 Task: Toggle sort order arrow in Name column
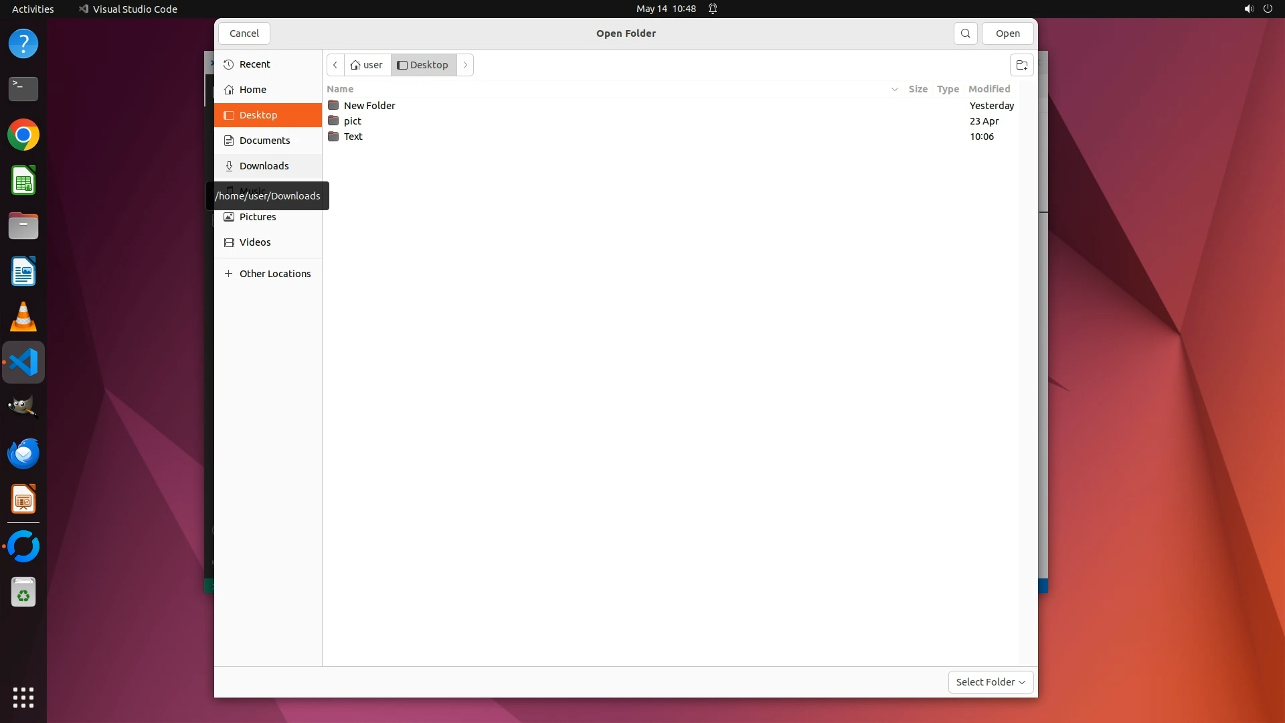pyautogui.click(x=894, y=89)
